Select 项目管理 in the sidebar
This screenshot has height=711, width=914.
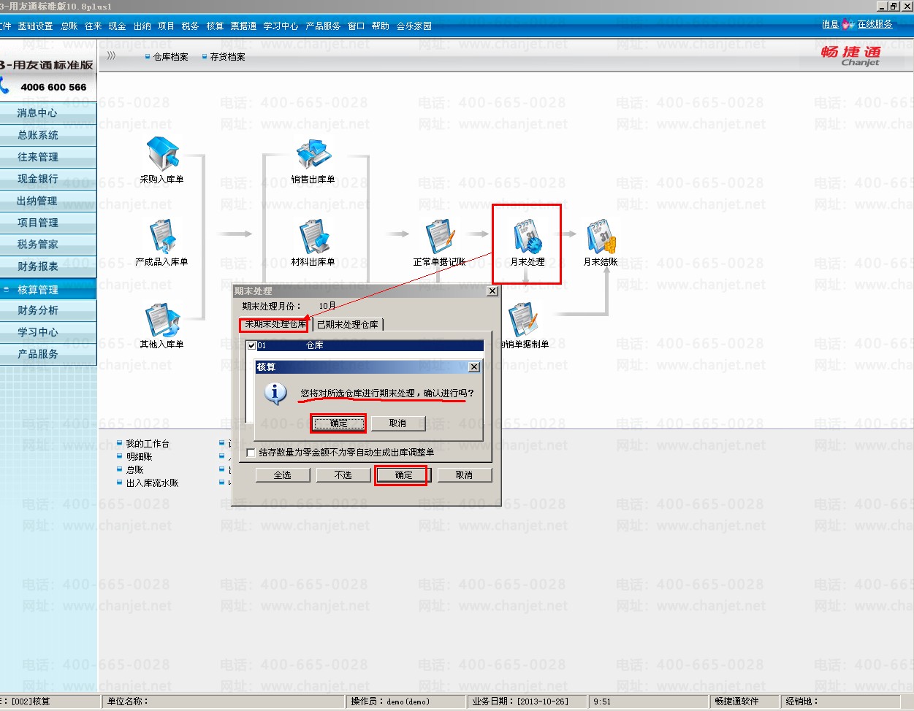48,223
